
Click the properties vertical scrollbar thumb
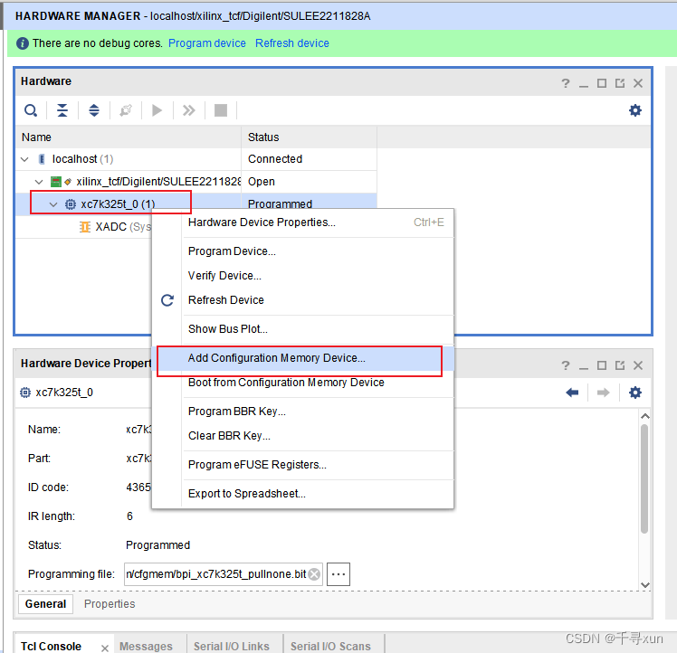(x=644, y=479)
